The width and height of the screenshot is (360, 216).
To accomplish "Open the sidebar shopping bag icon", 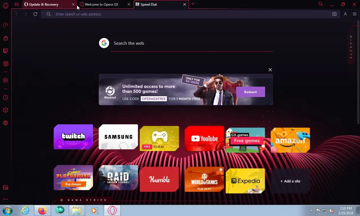I will click(5, 38).
